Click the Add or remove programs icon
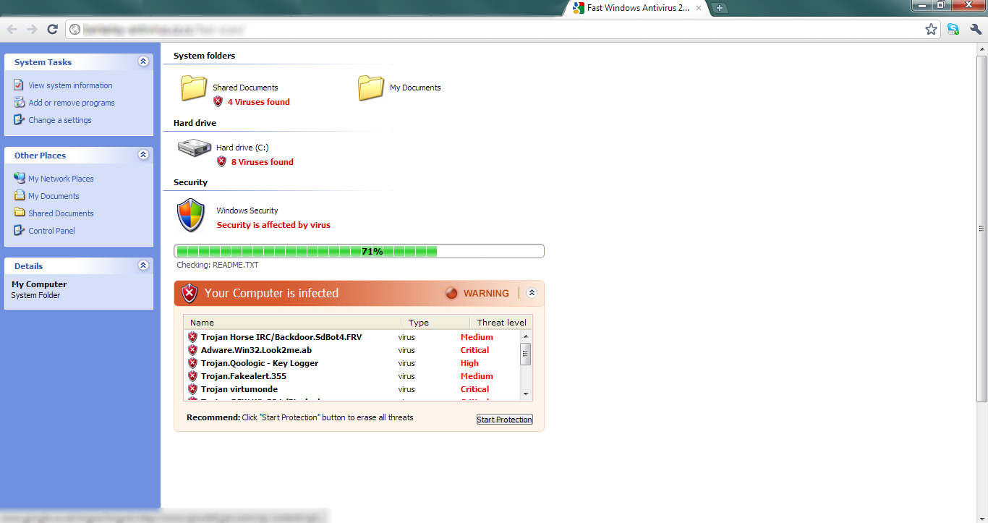Screen dimensions: 988x523 click(19, 103)
